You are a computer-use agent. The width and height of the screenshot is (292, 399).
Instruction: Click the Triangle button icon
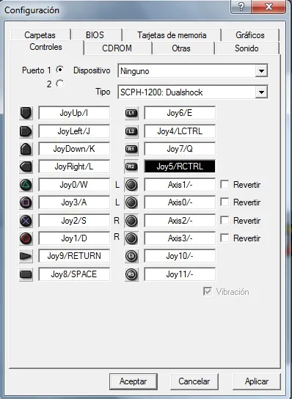coord(26,185)
